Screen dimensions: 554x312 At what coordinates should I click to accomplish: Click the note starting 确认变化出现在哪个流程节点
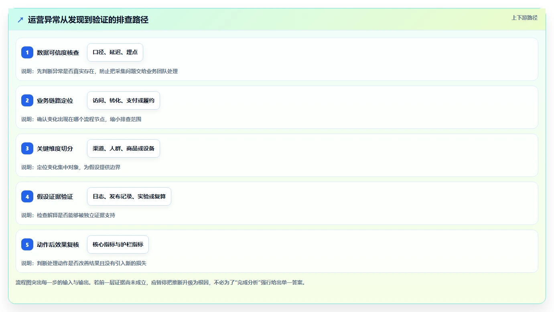(81, 119)
